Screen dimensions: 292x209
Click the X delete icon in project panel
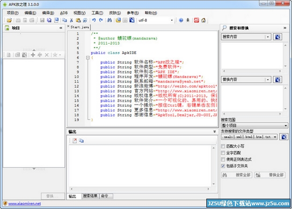(x=47, y=55)
